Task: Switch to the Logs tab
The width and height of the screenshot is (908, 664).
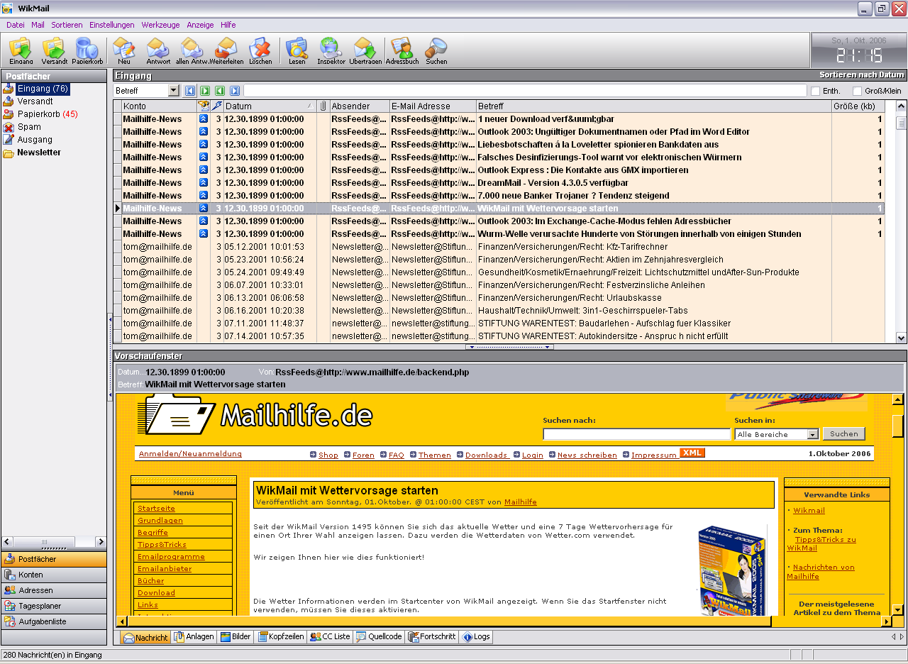Action: (x=476, y=637)
